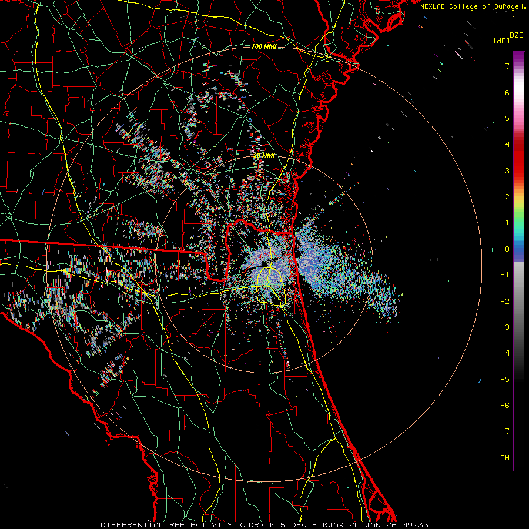
Task: Click the 20 JAN 26 date text
Action: coord(373,525)
